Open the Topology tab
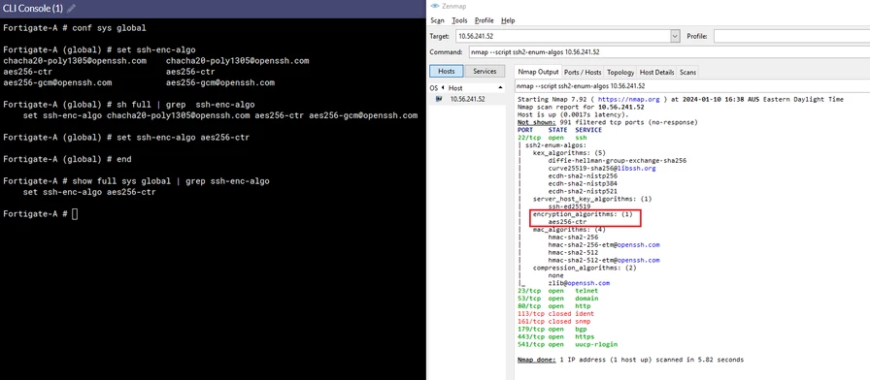 [x=620, y=72]
